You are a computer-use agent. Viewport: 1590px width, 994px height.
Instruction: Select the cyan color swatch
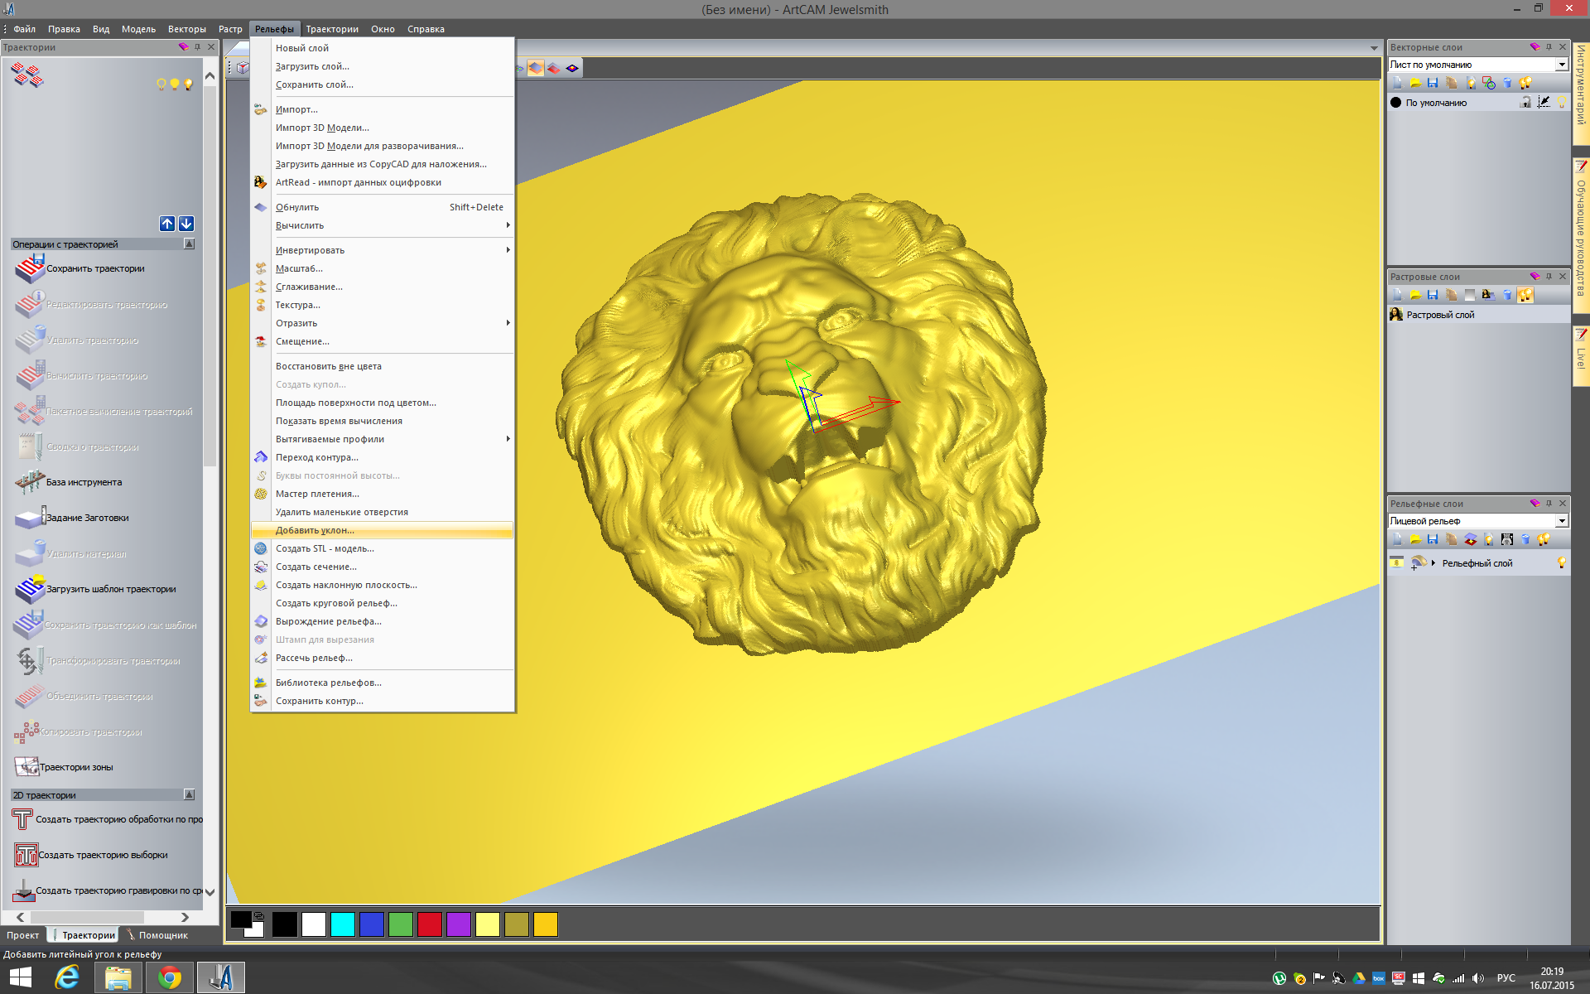coord(343,924)
